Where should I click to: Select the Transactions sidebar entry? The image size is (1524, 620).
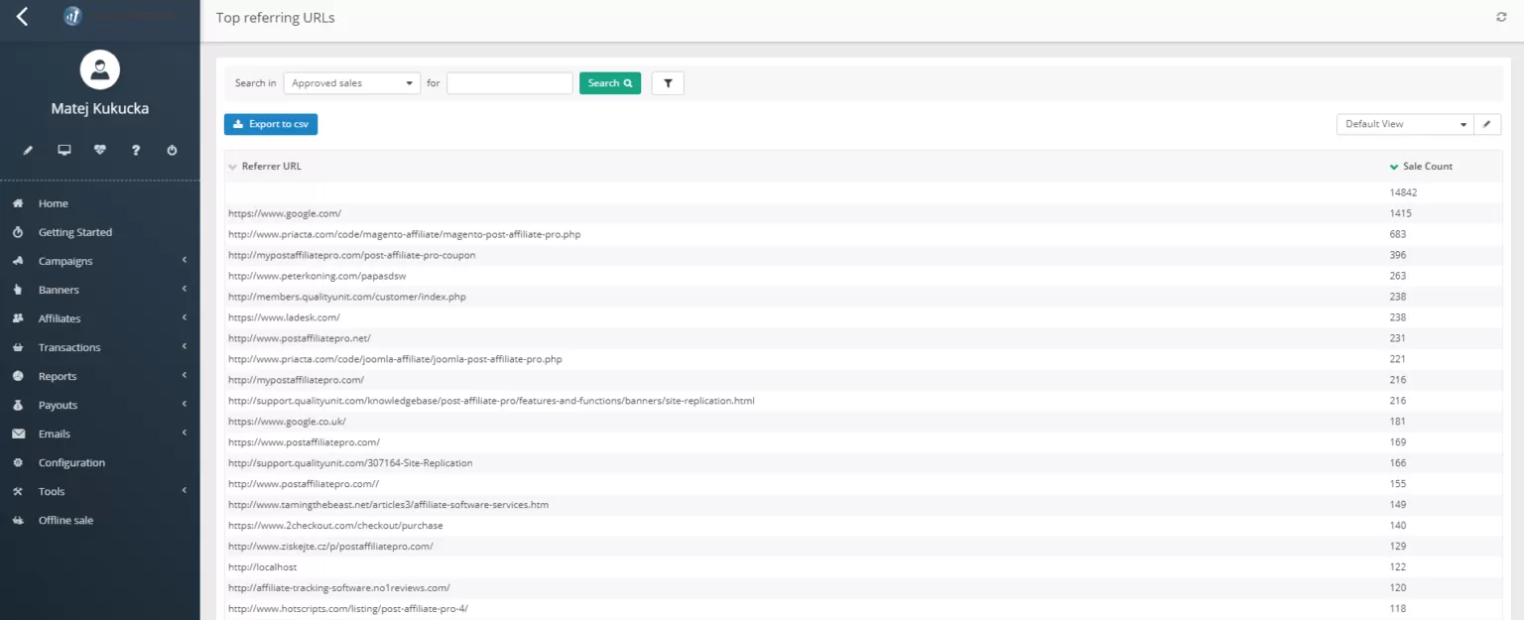(x=69, y=347)
